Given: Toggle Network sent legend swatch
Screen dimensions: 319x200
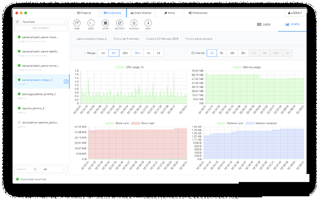Looking at the screenshot, I should click(221, 123).
